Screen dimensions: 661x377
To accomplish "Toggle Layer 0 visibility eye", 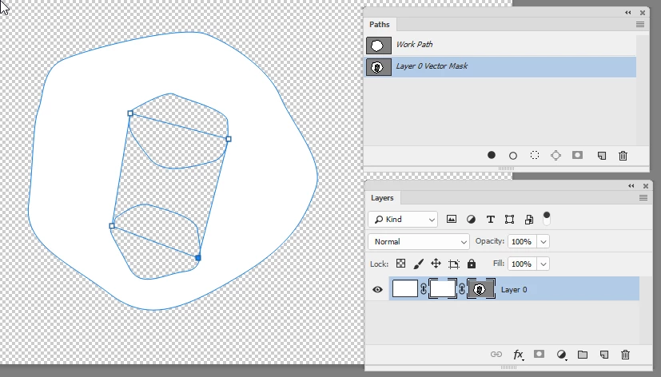I will [x=378, y=289].
